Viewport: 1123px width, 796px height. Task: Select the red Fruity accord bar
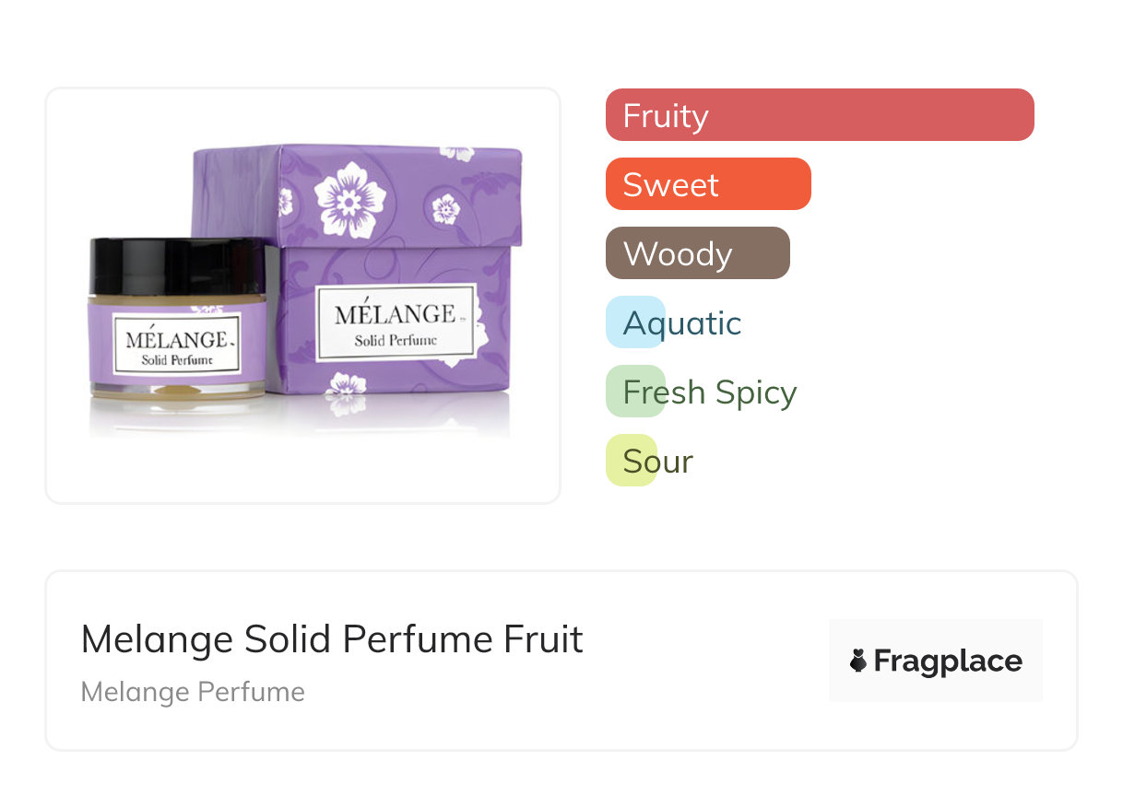pyautogui.click(x=819, y=115)
